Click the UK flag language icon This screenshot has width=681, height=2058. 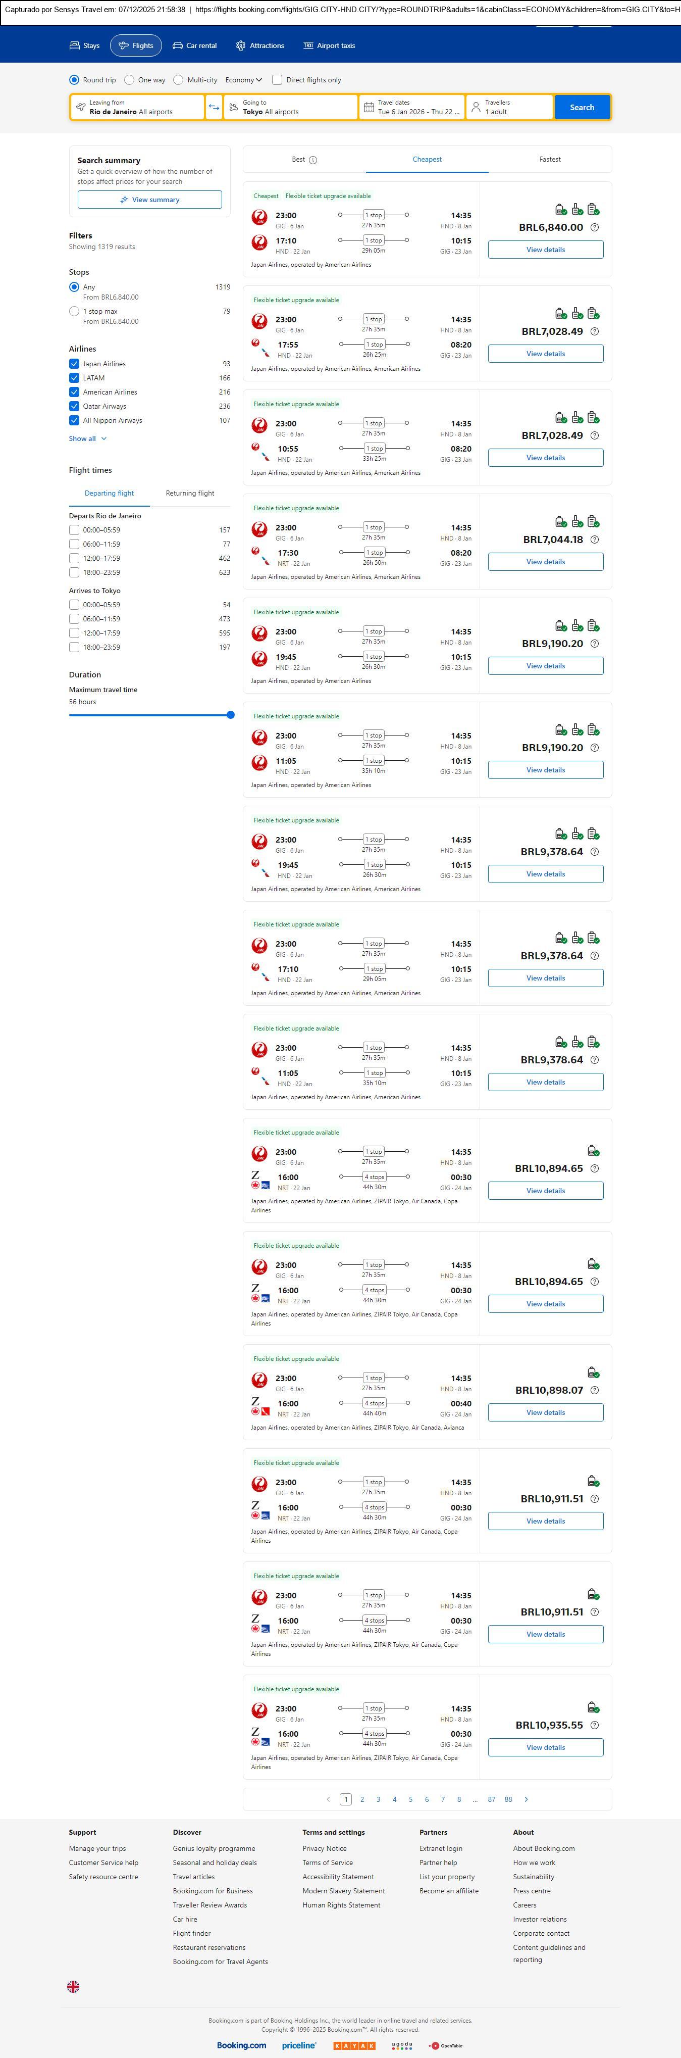pyautogui.click(x=73, y=1986)
